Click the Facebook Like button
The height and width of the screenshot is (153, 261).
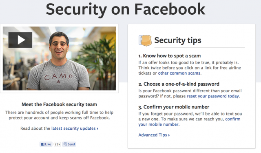tap(46, 144)
